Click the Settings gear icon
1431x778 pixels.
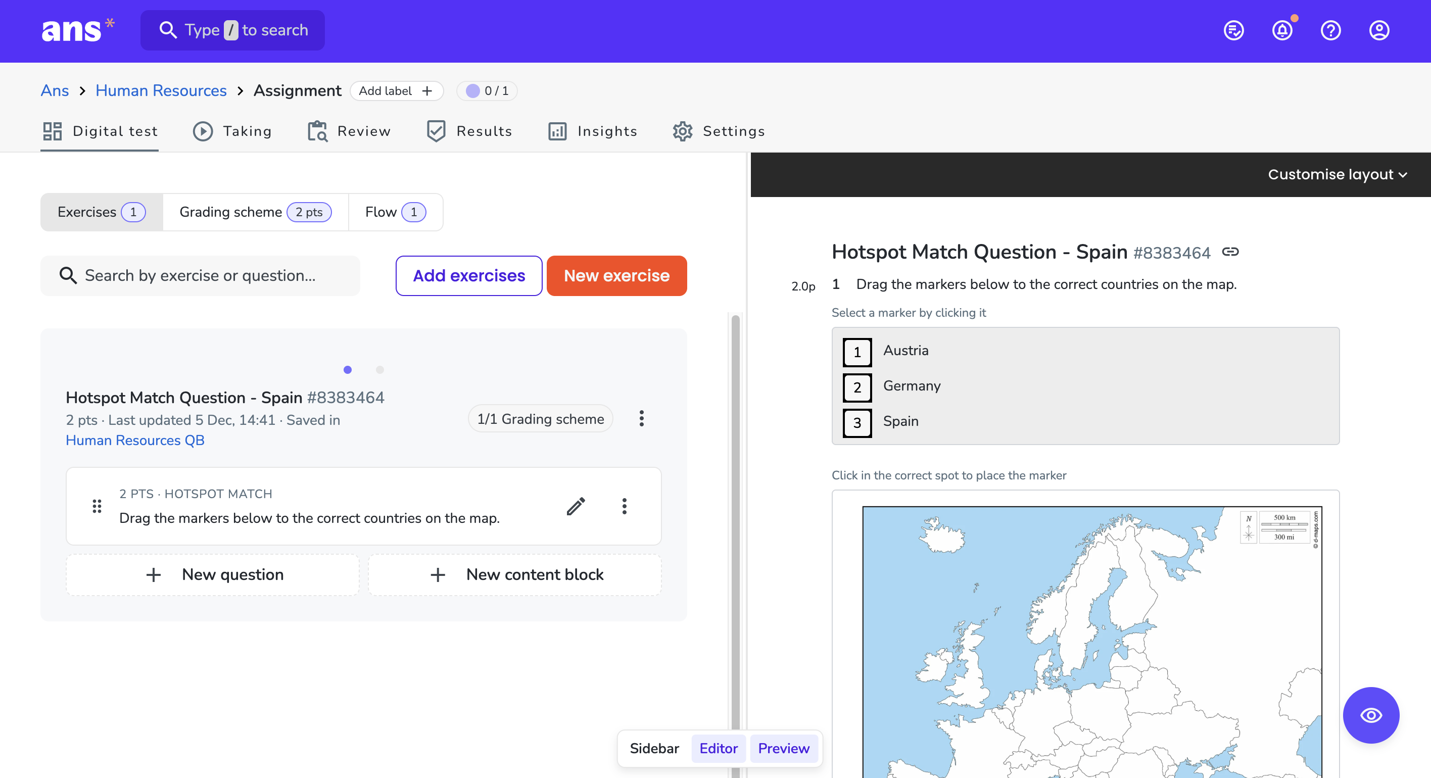pyautogui.click(x=682, y=131)
